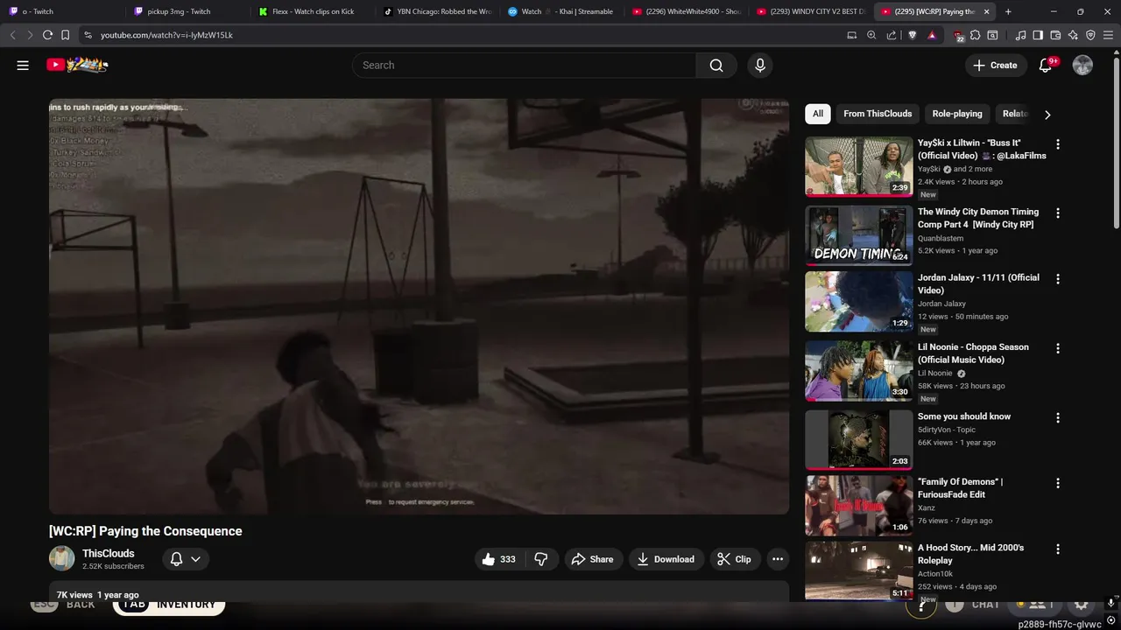Screen dimensions: 1121x630
Task: Open Lil Noonie Choppa Season thumbnail
Action: pos(859,371)
